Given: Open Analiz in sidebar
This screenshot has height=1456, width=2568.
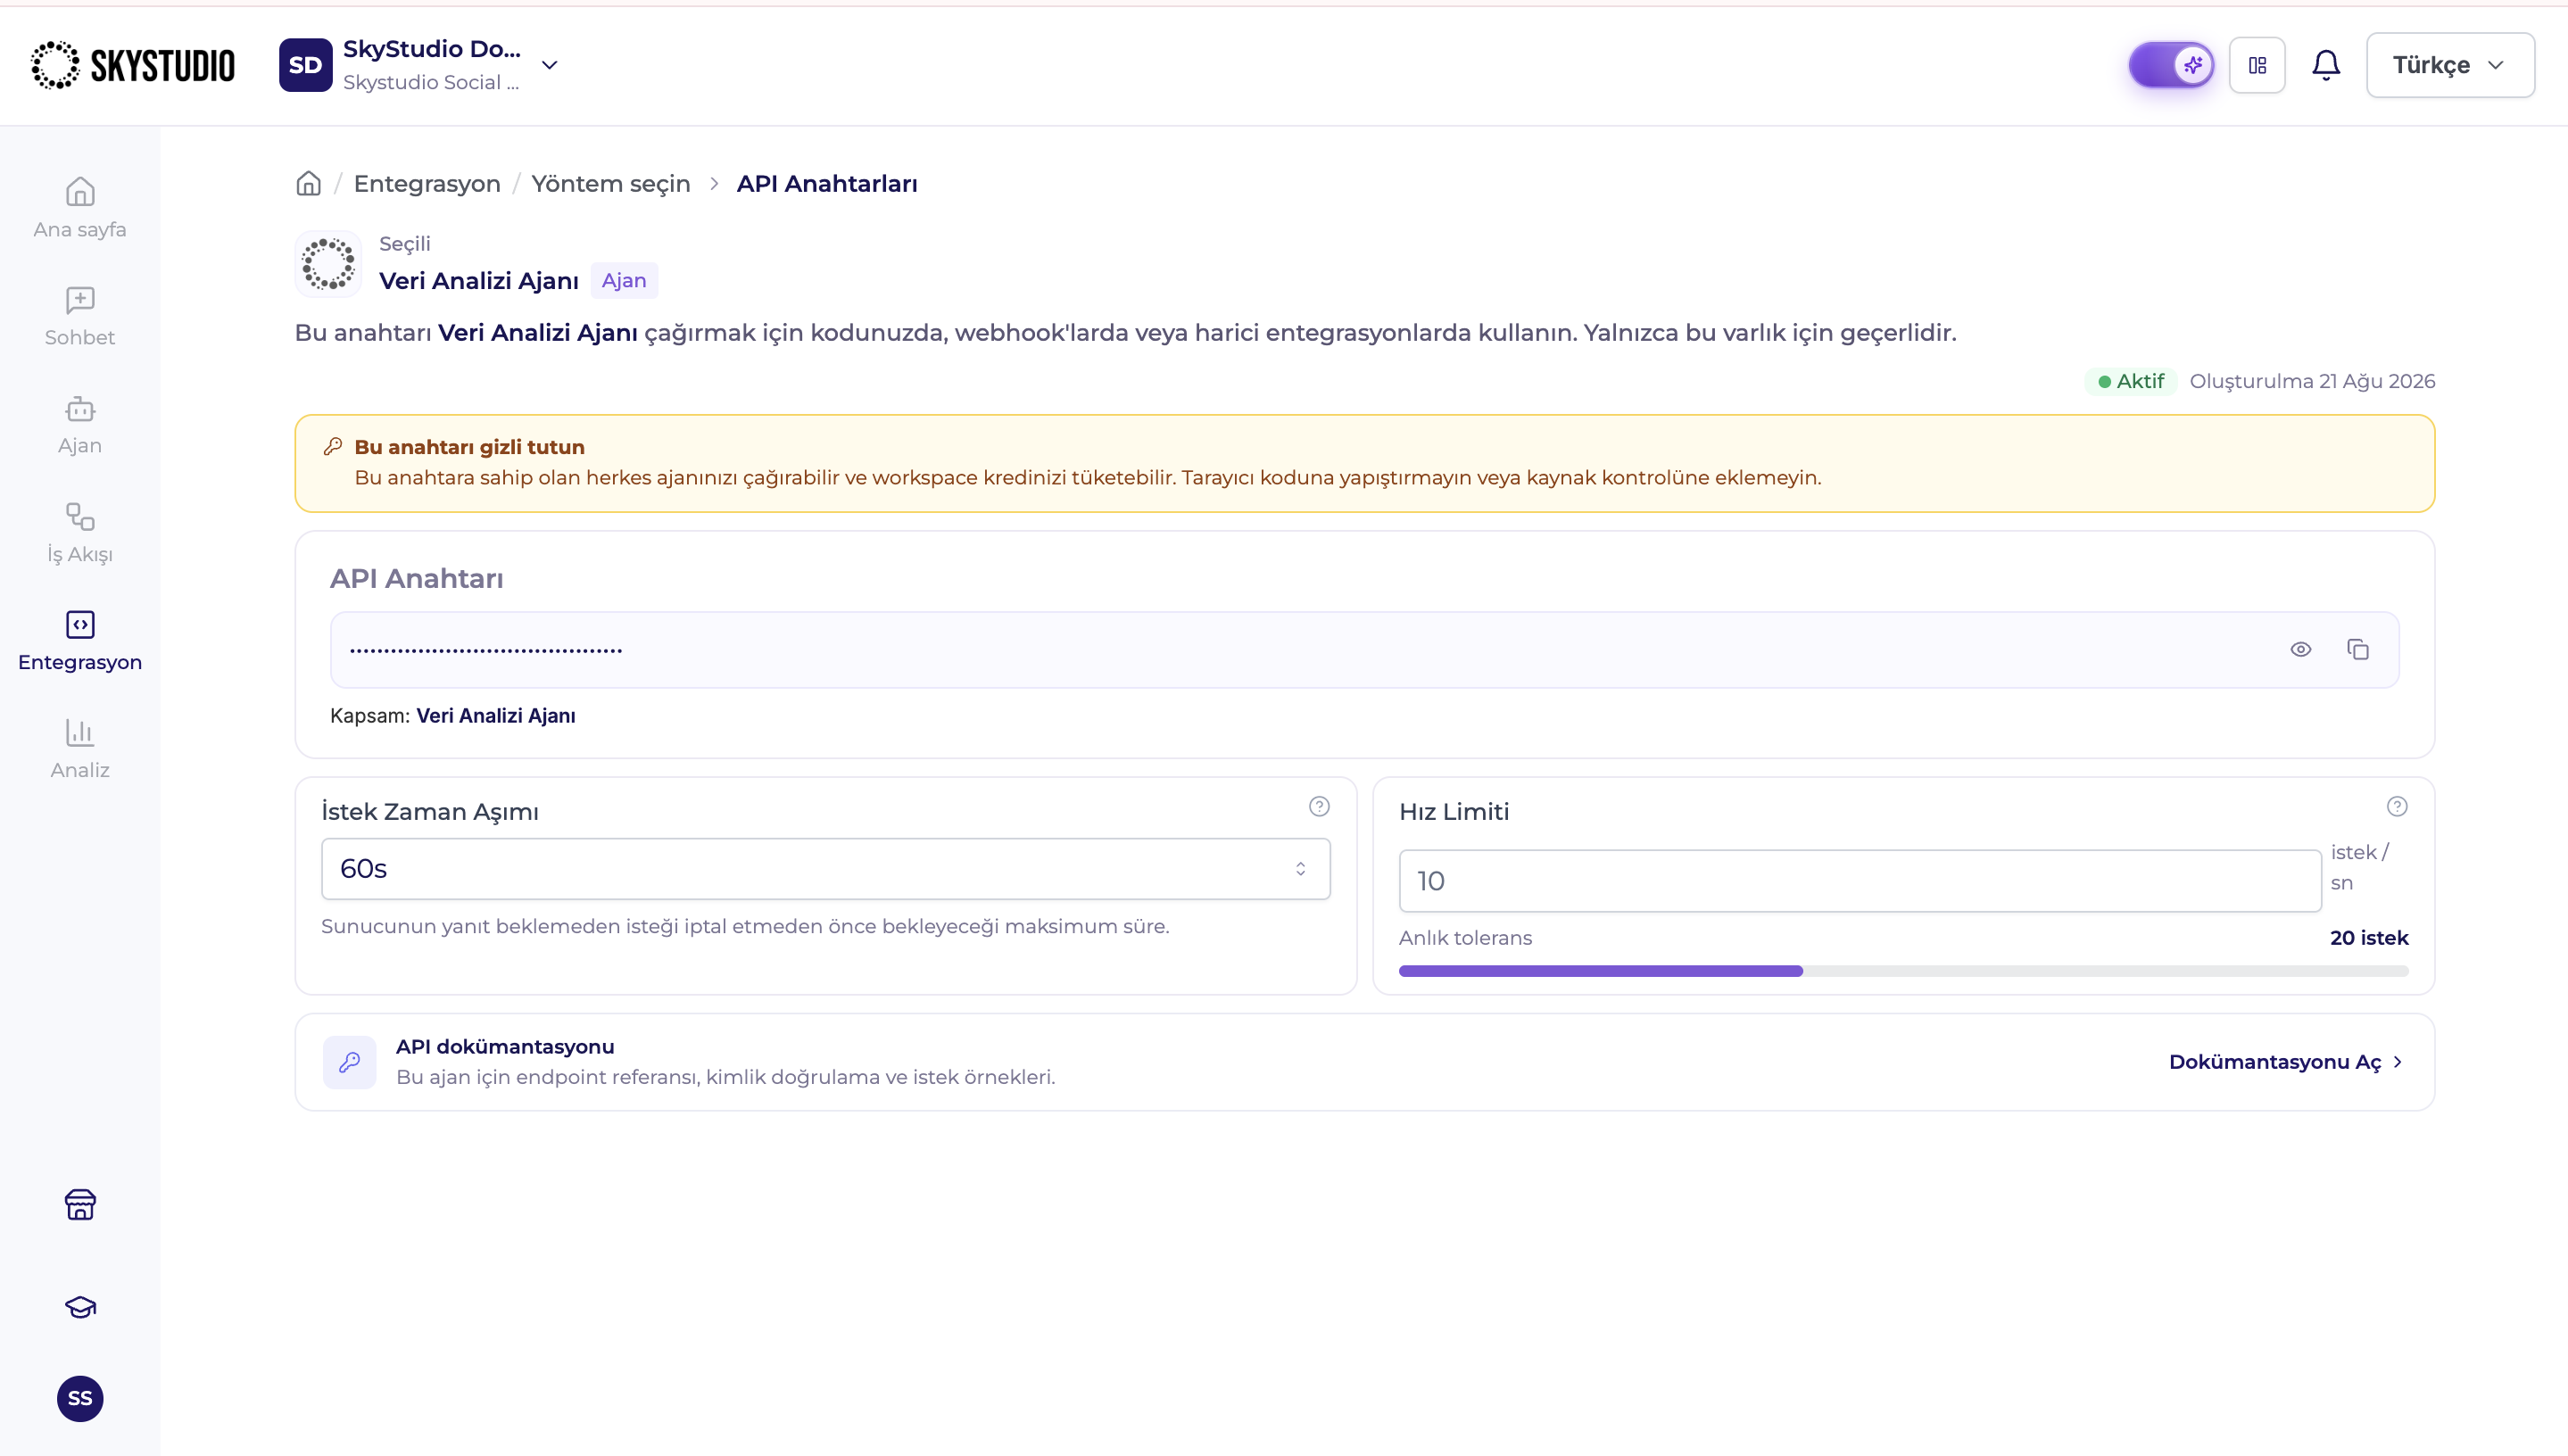Looking at the screenshot, I should [80, 750].
